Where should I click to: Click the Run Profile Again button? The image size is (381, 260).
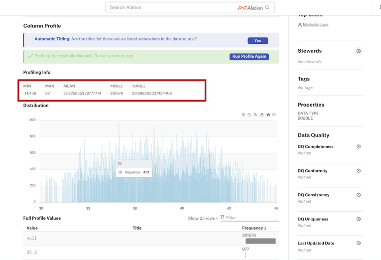click(249, 57)
